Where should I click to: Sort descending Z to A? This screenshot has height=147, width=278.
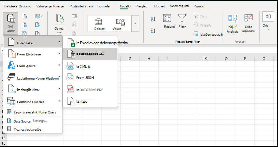(153, 31)
